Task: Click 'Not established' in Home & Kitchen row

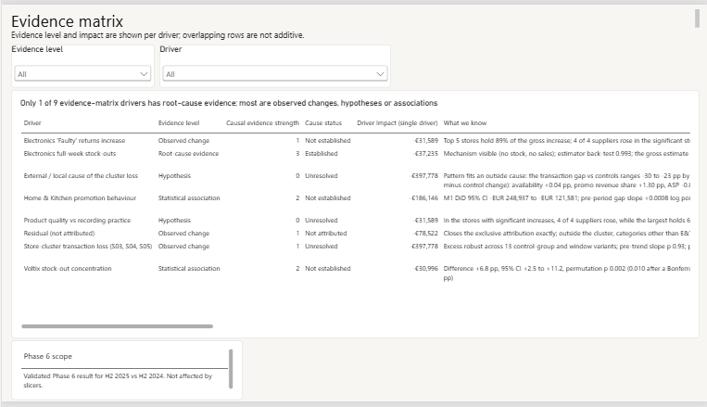Action: (x=328, y=197)
